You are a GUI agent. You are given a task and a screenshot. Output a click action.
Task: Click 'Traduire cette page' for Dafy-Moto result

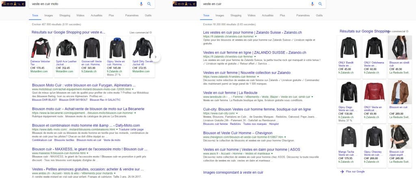click(x=131, y=130)
